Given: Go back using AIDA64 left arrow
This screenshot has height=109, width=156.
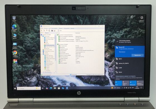Looking at the screenshot, I should coord(42,30).
